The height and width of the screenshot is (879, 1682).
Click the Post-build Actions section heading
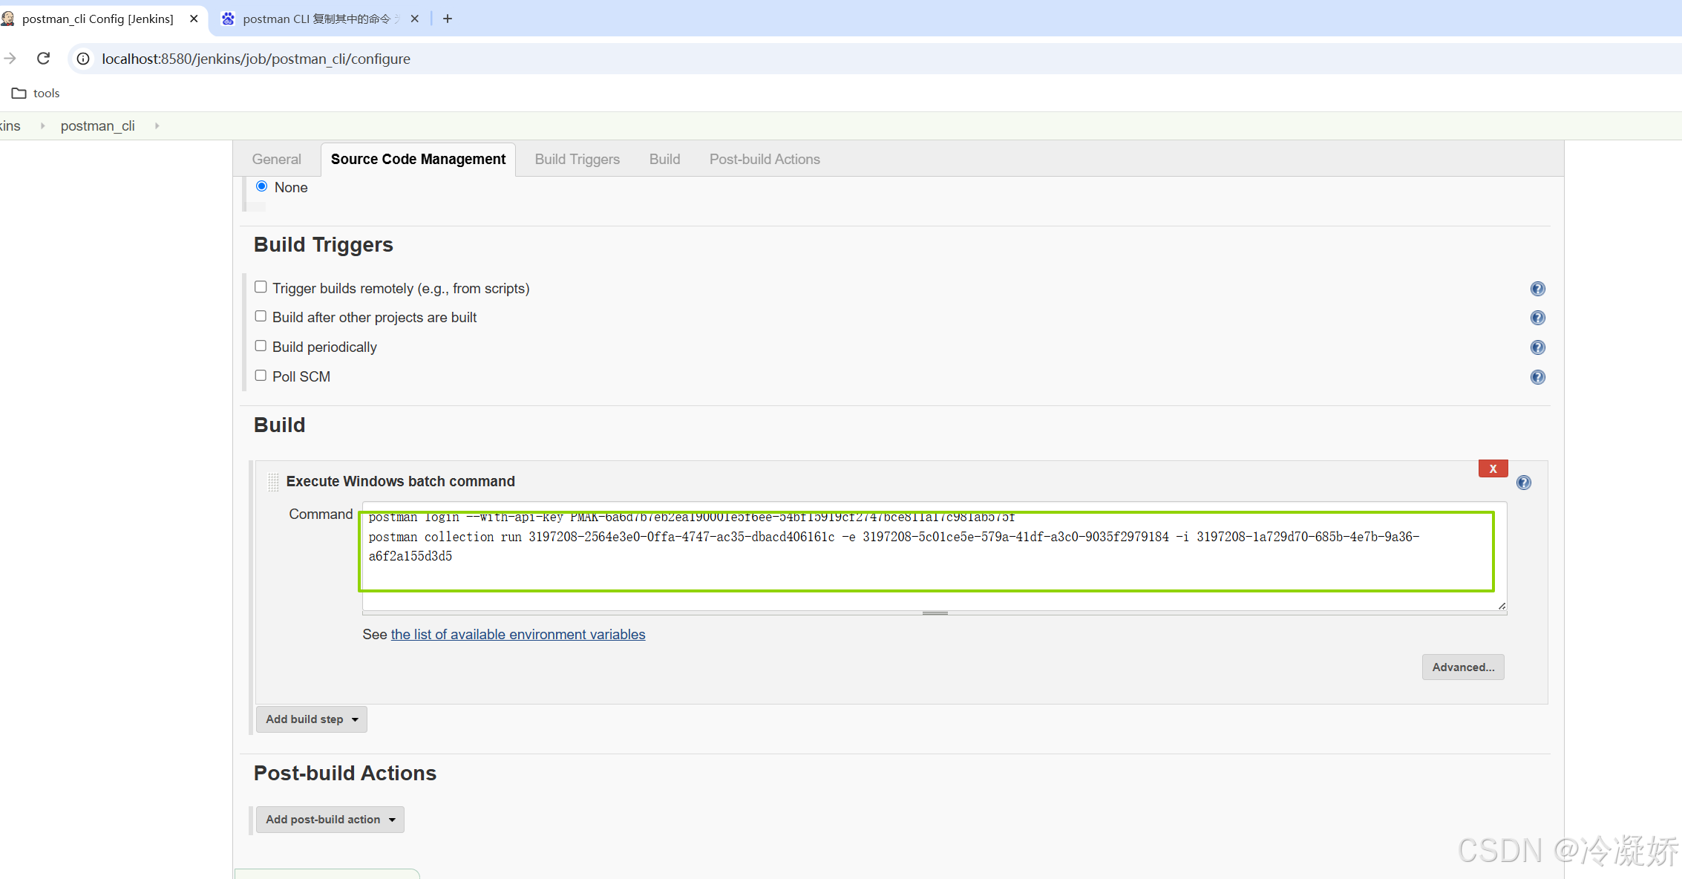(344, 774)
